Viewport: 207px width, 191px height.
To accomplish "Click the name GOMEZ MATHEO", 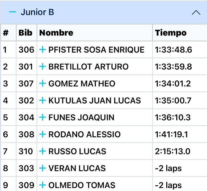I will pyautogui.click(x=82, y=83).
